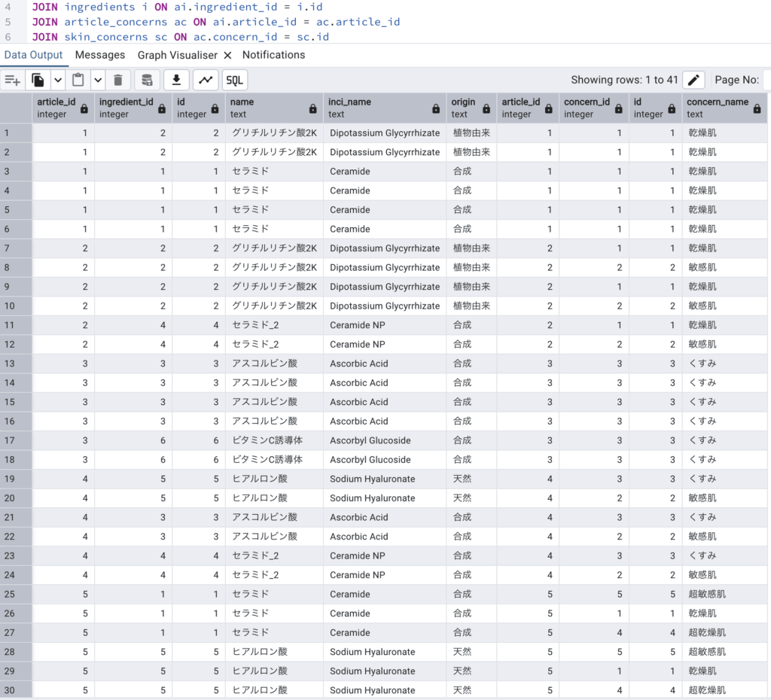Click ヒアルロン酸 name cell in row 30
Screen dimensions: 771x700
tap(274, 690)
